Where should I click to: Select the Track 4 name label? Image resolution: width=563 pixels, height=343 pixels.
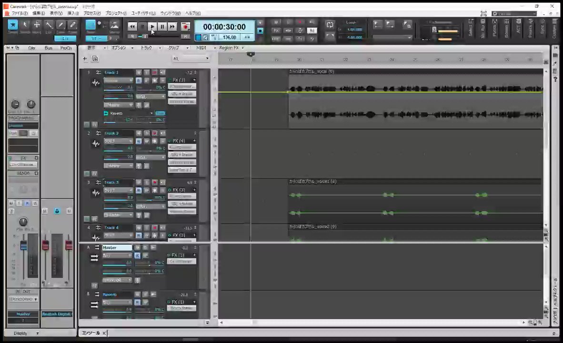(x=111, y=228)
